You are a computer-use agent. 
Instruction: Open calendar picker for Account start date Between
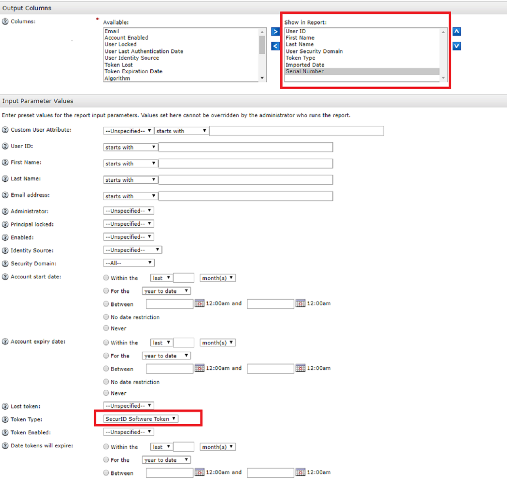(200, 303)
